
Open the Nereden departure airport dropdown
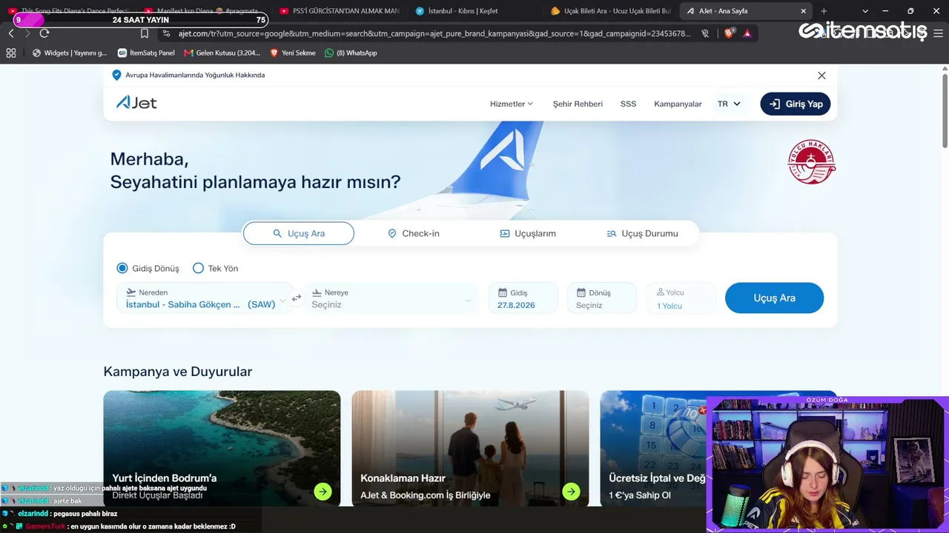[x=204, y=298]
